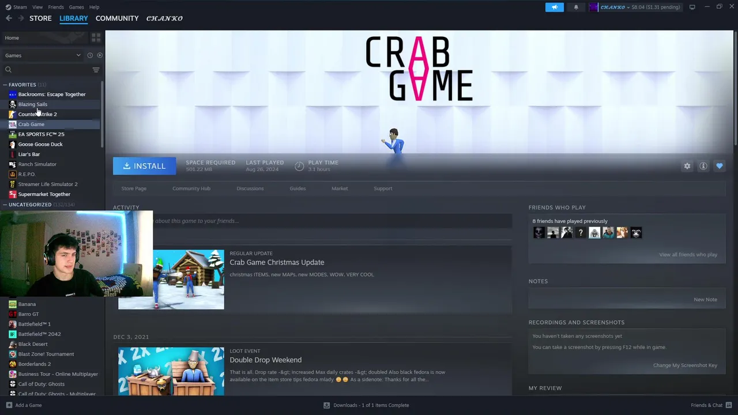
Task: Open the Market link
Action: click(340, 188)
